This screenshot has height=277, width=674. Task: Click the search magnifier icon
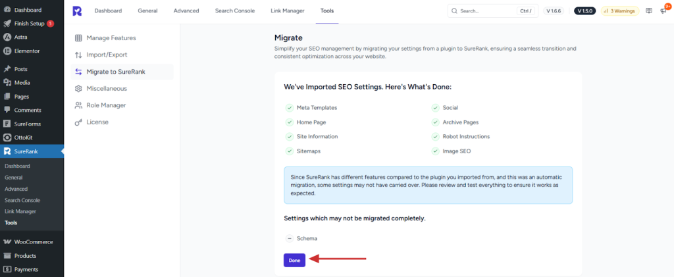tap(455, 11)
